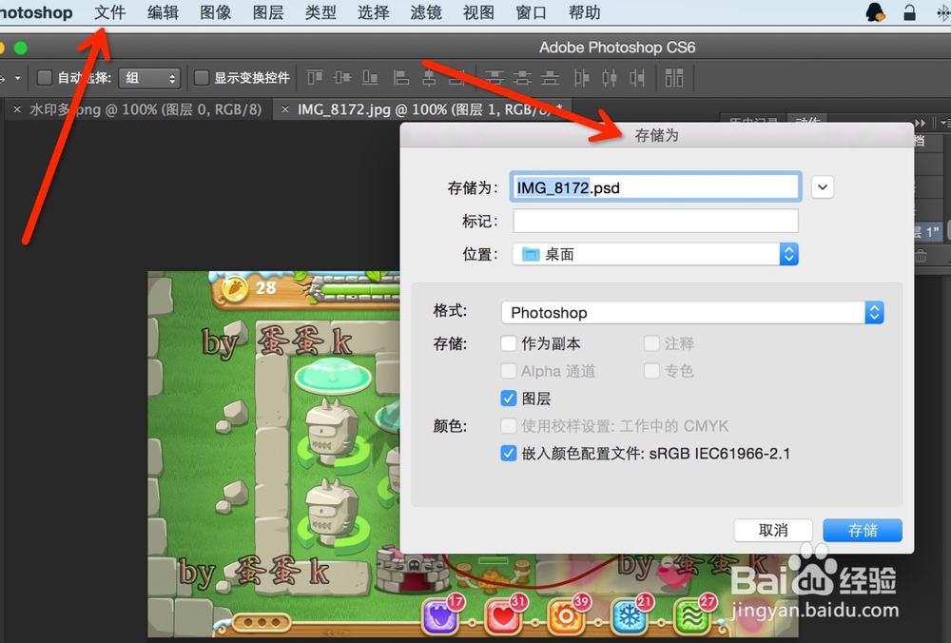Uncheck 嵌入颜色配置文件 sRGB checkbox
This screenshot has height=643, width=951.
click(508, 453)
